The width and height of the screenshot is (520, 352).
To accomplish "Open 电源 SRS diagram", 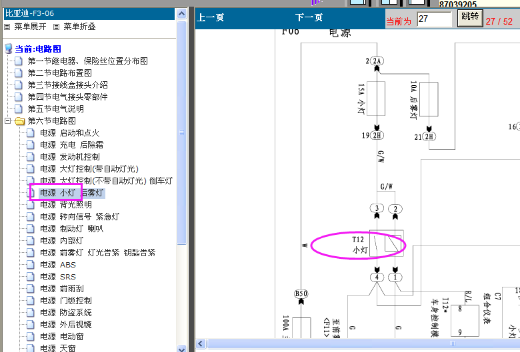I will (x=58, y=277).
